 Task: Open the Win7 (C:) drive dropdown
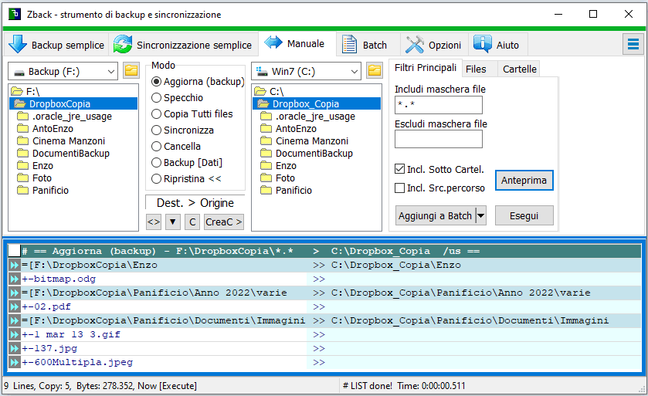tap(306, 72)
